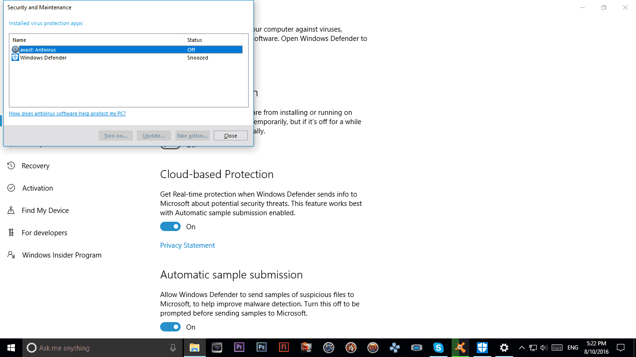Open the Windows Insider Program page
The height and width of the screenshot is (357, 636).
tap(61, 255)
